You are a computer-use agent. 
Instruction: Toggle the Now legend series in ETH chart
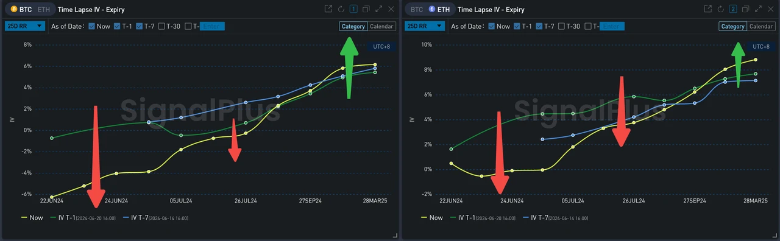pyautogui.click(x=432, y=217)
